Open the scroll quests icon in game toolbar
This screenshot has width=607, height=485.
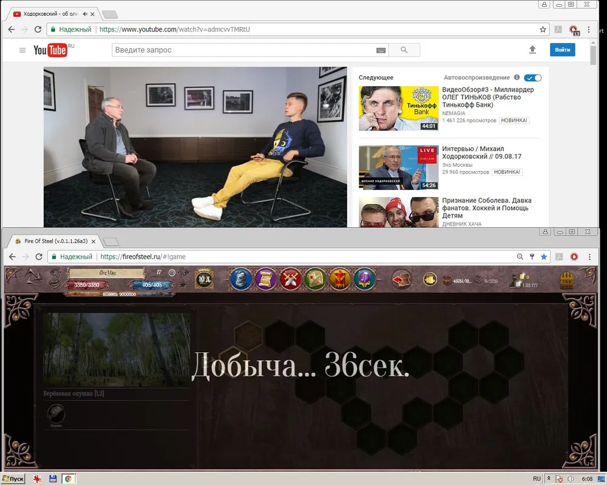tap(266, 279)
